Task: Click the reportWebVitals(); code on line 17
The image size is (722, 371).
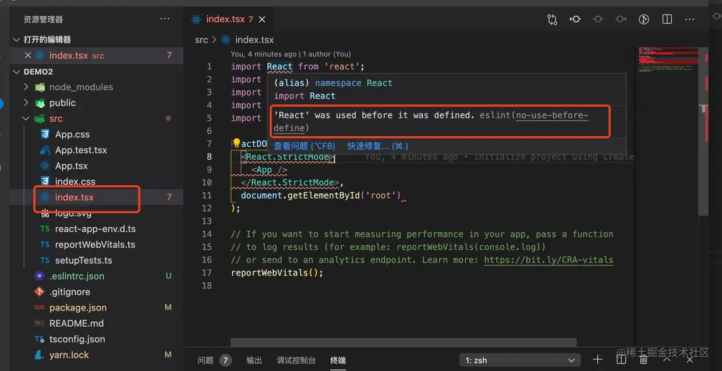Action: (277, 273)
